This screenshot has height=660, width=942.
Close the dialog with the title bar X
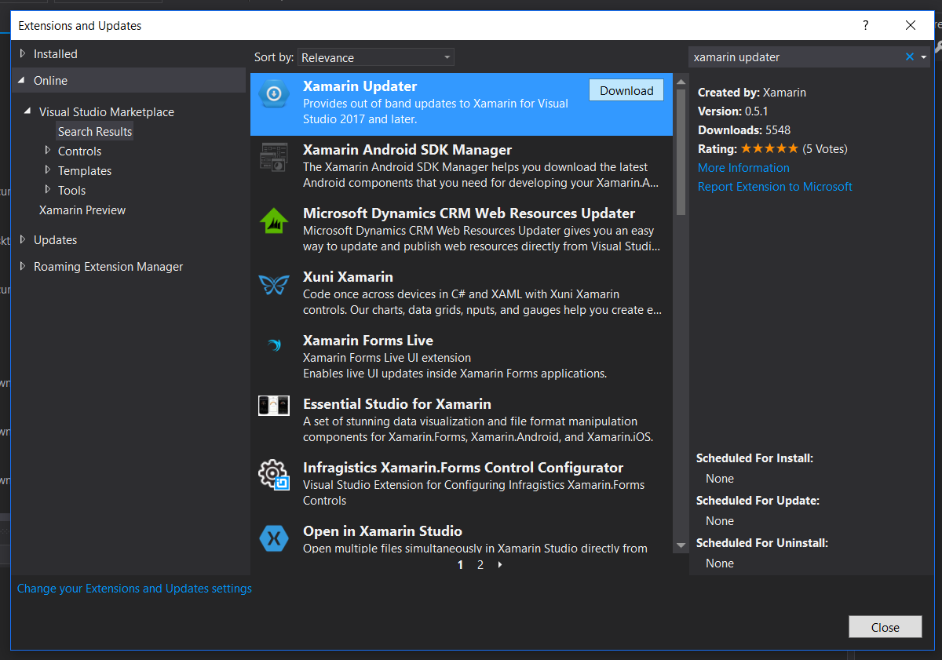tap(911, 25)
